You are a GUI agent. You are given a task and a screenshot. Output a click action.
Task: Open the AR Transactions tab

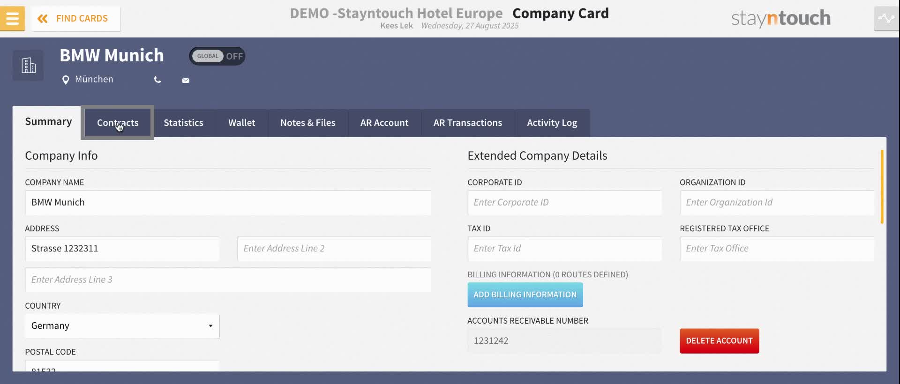pyautogui.click(x=468, y=123)
